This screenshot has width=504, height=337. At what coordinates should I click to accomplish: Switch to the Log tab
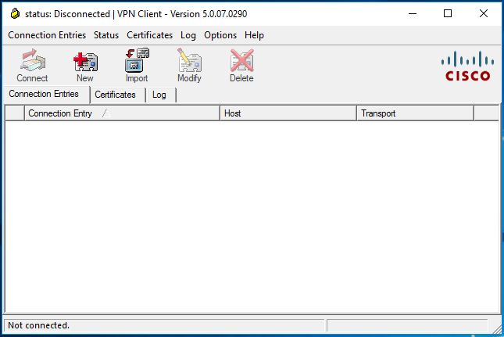pos(161,95)
